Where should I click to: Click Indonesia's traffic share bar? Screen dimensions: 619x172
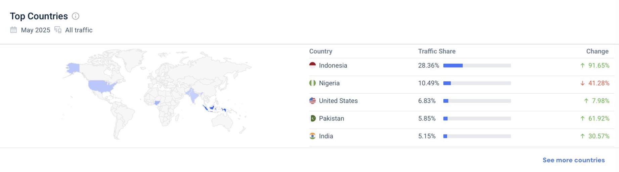click(x=477, y=66)
